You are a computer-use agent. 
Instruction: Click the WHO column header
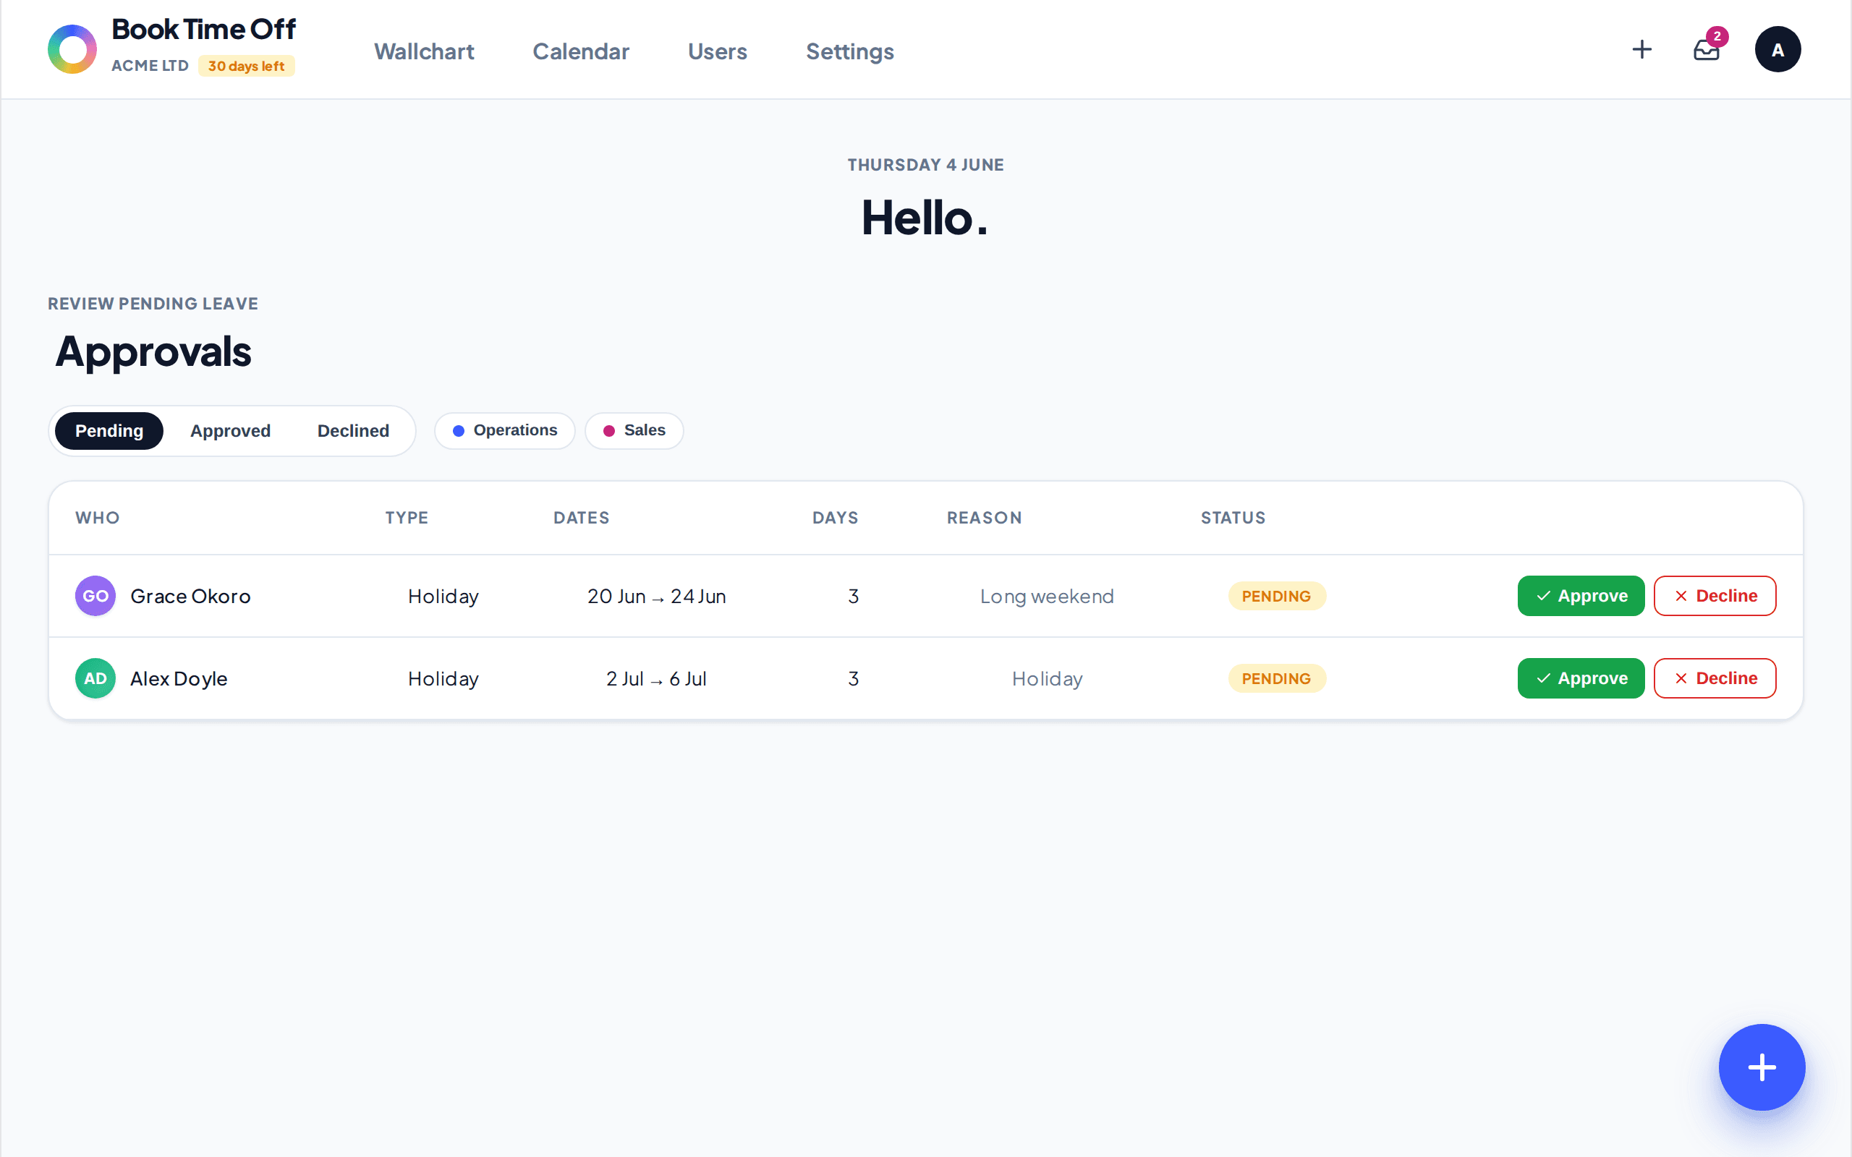coord(97,518)
